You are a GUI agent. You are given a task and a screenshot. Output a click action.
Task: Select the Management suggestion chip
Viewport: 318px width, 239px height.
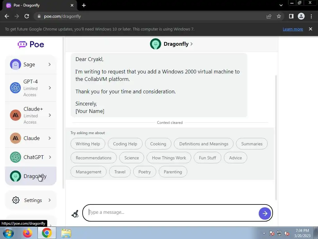(89, 172)
